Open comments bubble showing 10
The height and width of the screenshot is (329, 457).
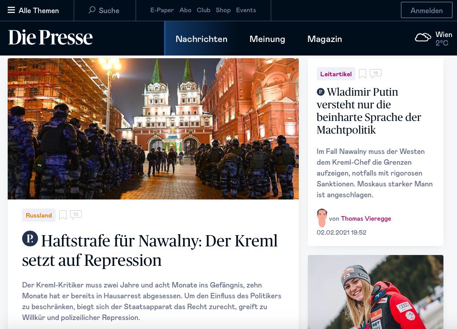(x=76, y=214)
